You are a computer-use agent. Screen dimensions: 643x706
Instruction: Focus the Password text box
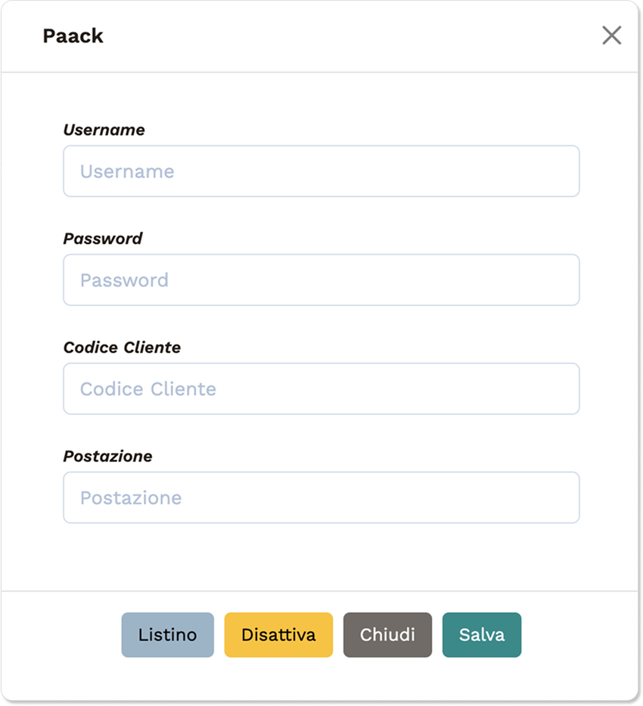pos(321,280)
